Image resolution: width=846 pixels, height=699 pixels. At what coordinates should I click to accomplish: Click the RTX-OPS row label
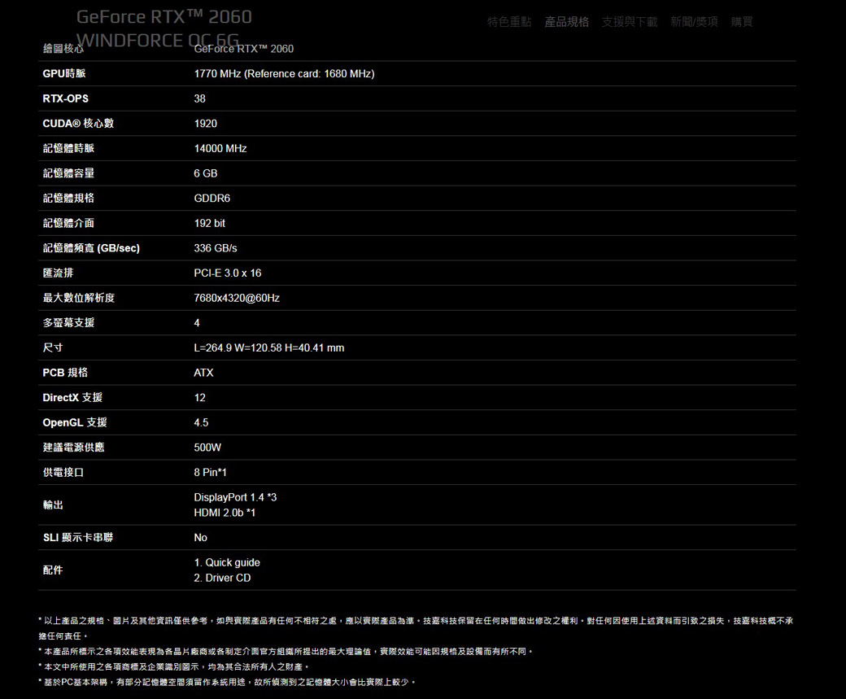[66, 98]
